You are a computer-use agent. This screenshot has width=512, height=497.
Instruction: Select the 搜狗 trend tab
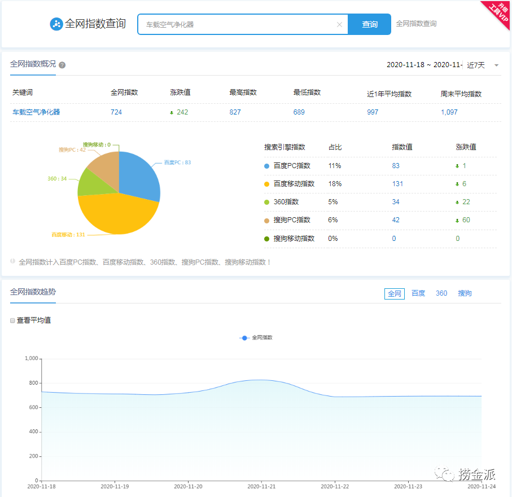coord(465,293)
